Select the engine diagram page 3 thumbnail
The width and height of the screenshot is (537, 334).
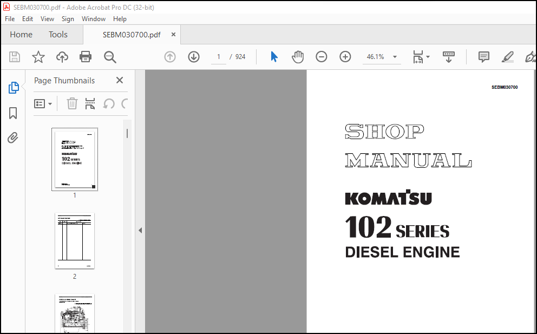75,313
